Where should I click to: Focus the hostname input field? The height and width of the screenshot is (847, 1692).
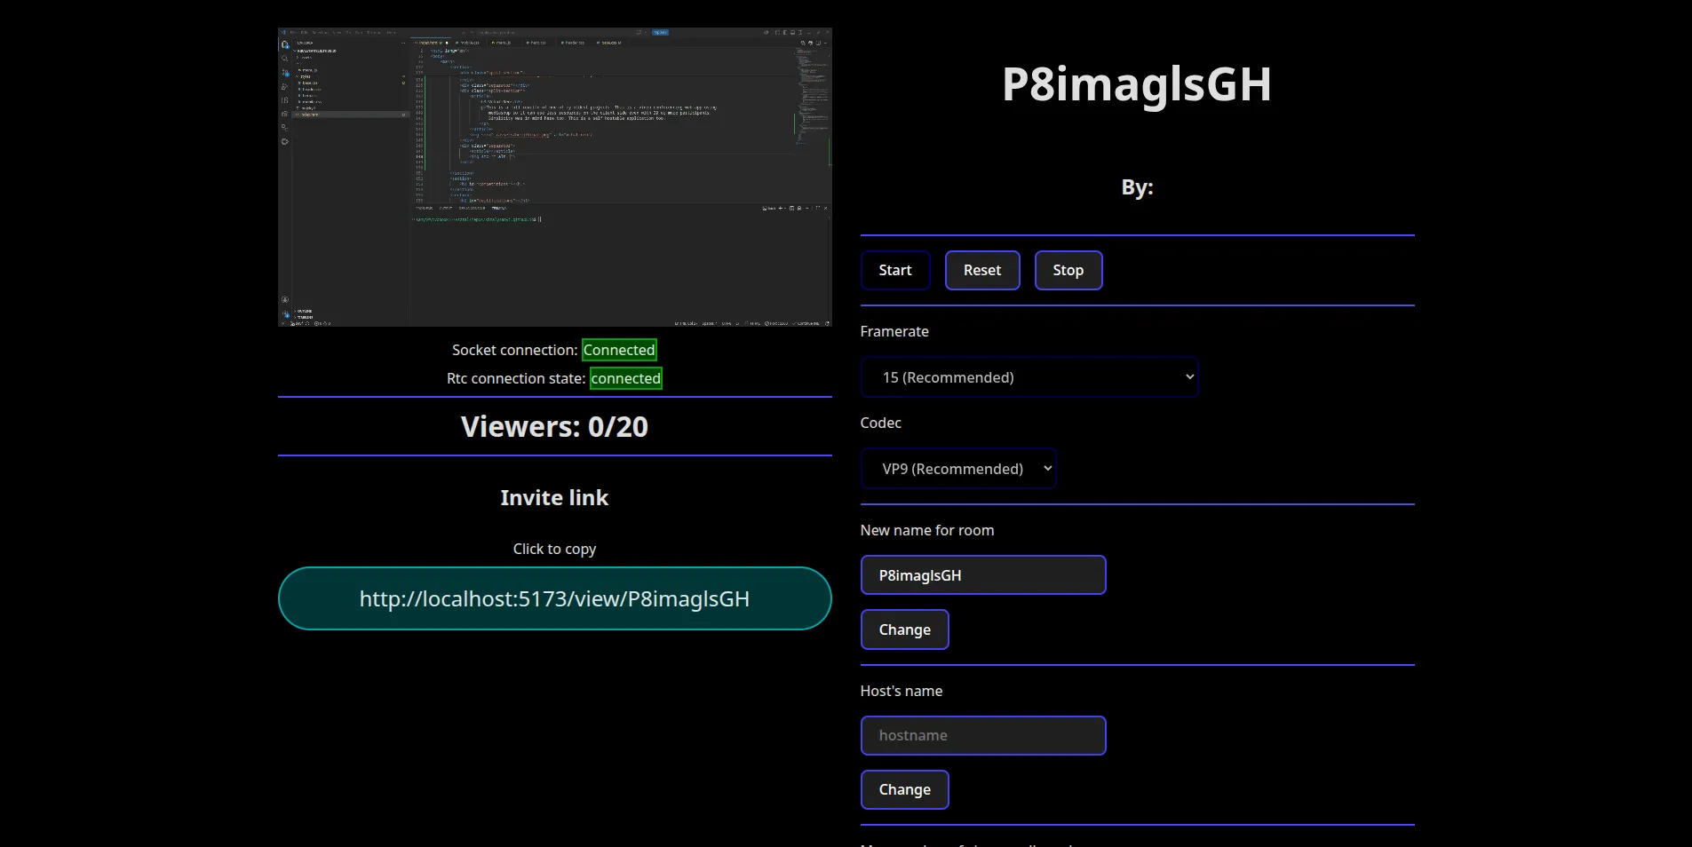click(x=983, y=736)
